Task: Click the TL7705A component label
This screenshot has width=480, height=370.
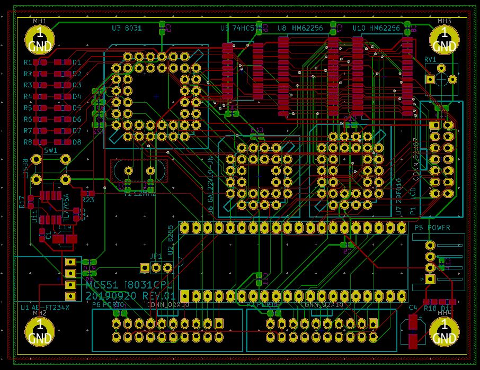Action: point(66,207)
